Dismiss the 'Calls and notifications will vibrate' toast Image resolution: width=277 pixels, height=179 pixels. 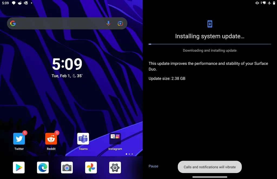210,167
